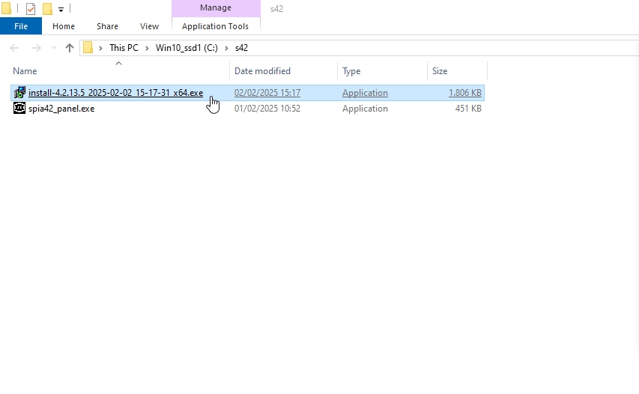This screenshot has height=394, width=639.
Task: Click the address bar empty field area
Action: 443,48
